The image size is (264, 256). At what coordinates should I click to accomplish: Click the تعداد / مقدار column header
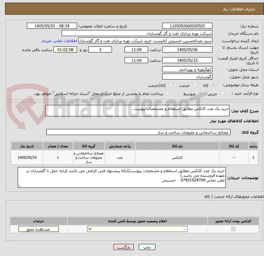click(58, 146)
